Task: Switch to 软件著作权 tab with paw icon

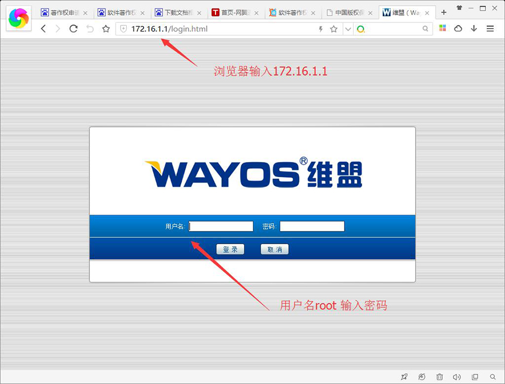Action: pyautogui.click(x=121, y=12)
